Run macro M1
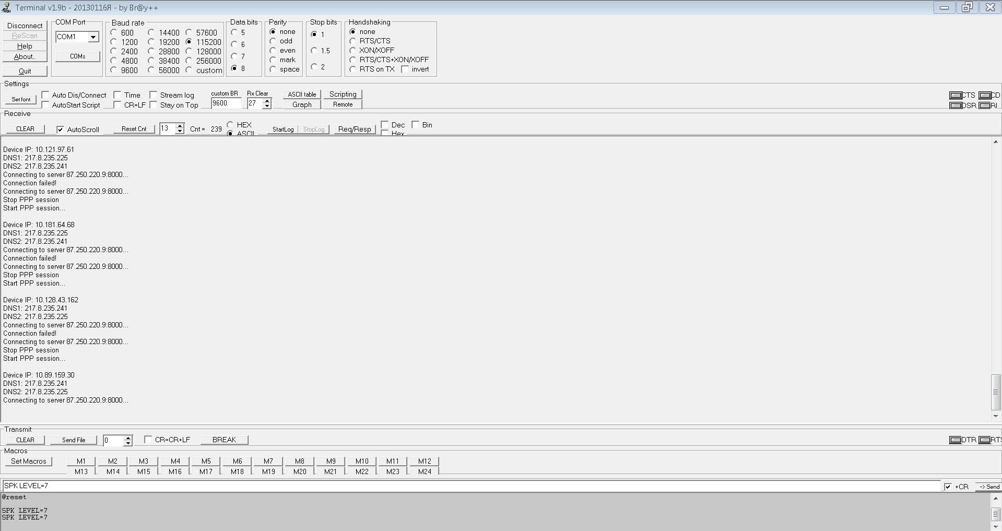 (81, 461)
